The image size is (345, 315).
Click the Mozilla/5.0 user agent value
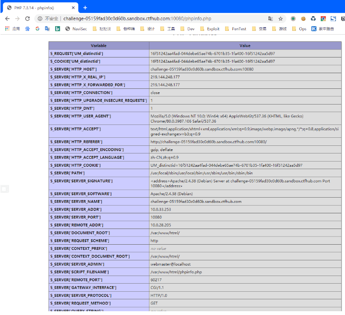pyautogui.click(x=227, y=119)
